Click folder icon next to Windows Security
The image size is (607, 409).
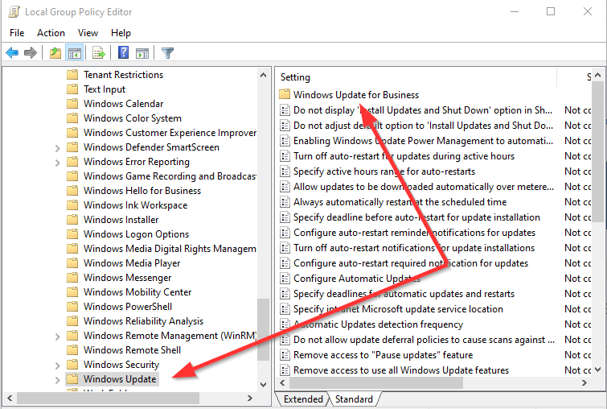72,365
